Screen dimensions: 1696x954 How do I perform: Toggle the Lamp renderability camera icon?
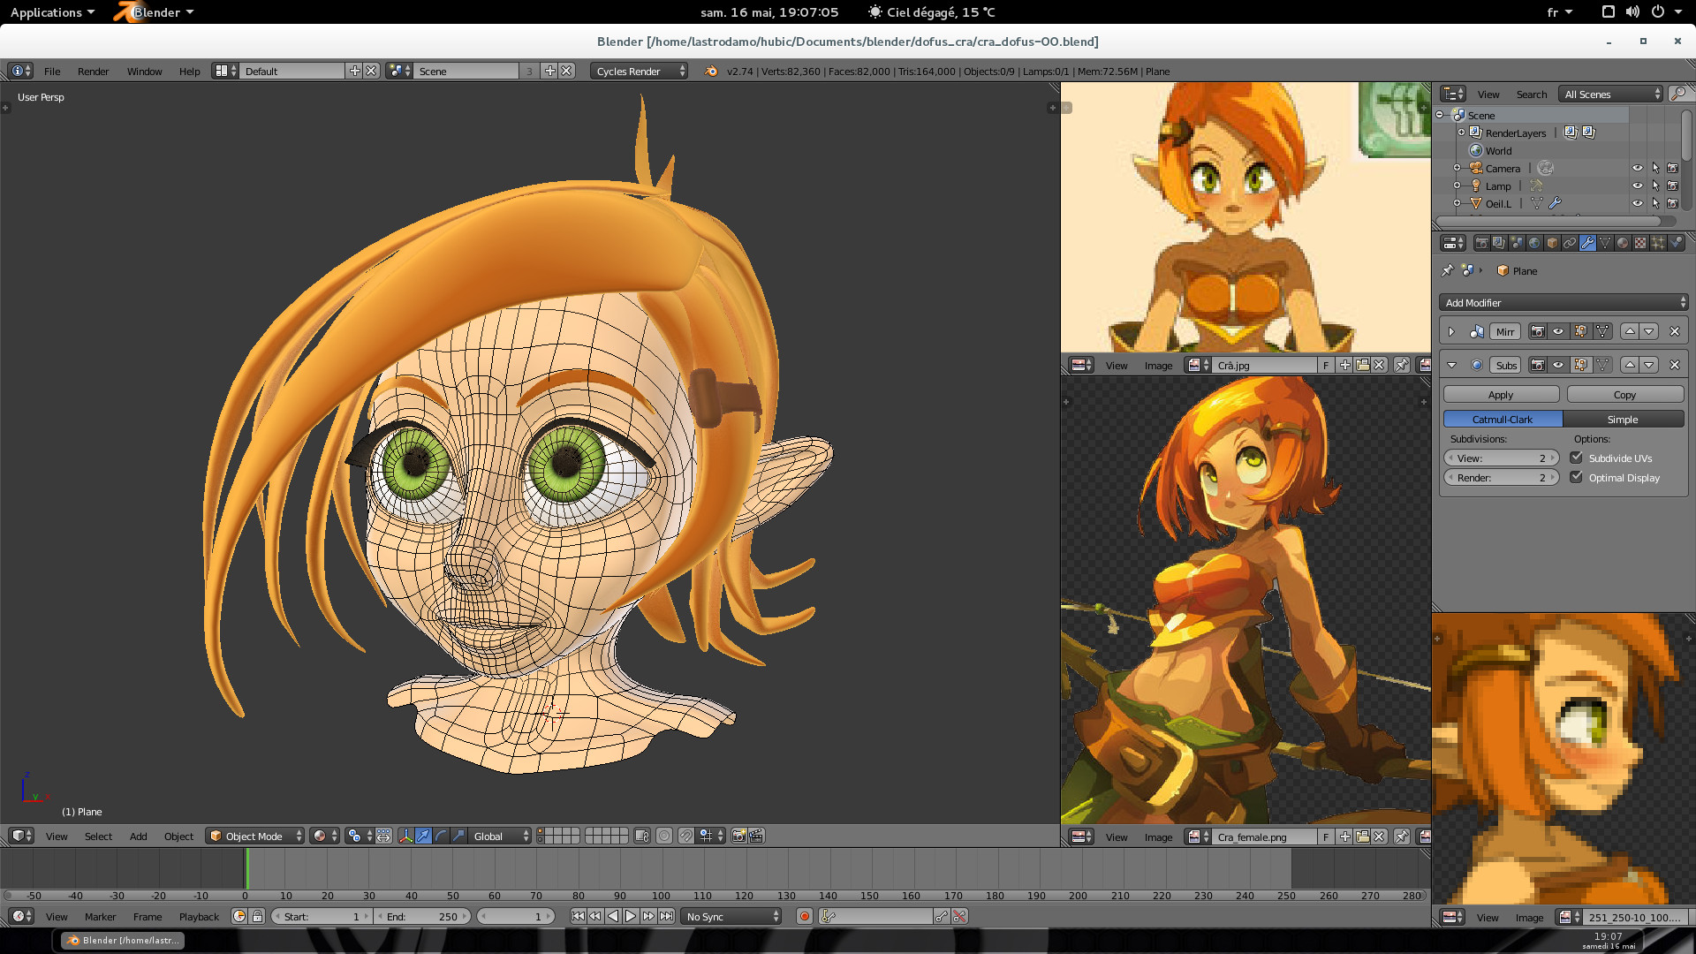click(1672, 185)
